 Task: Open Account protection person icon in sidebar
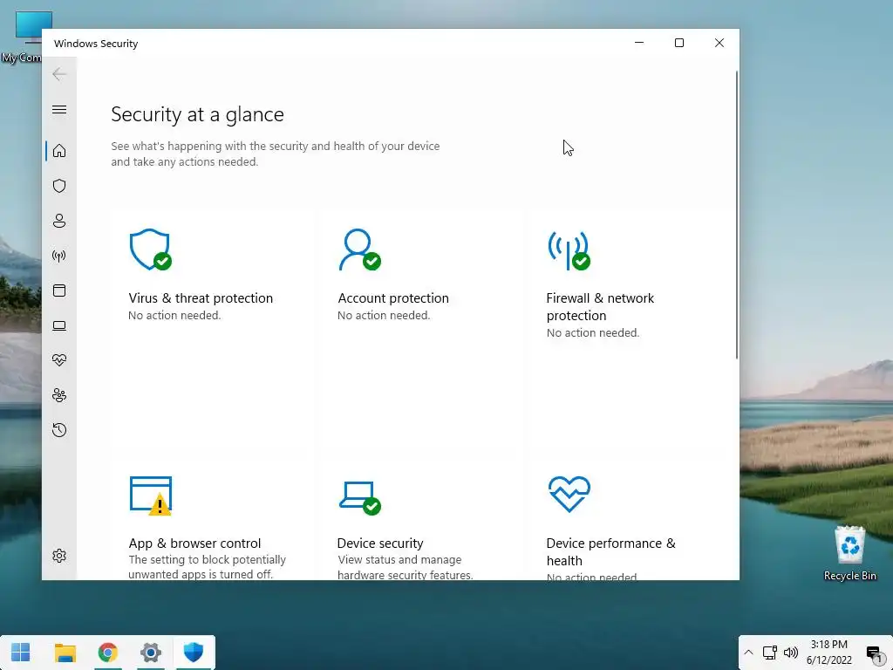click(59, 221)
